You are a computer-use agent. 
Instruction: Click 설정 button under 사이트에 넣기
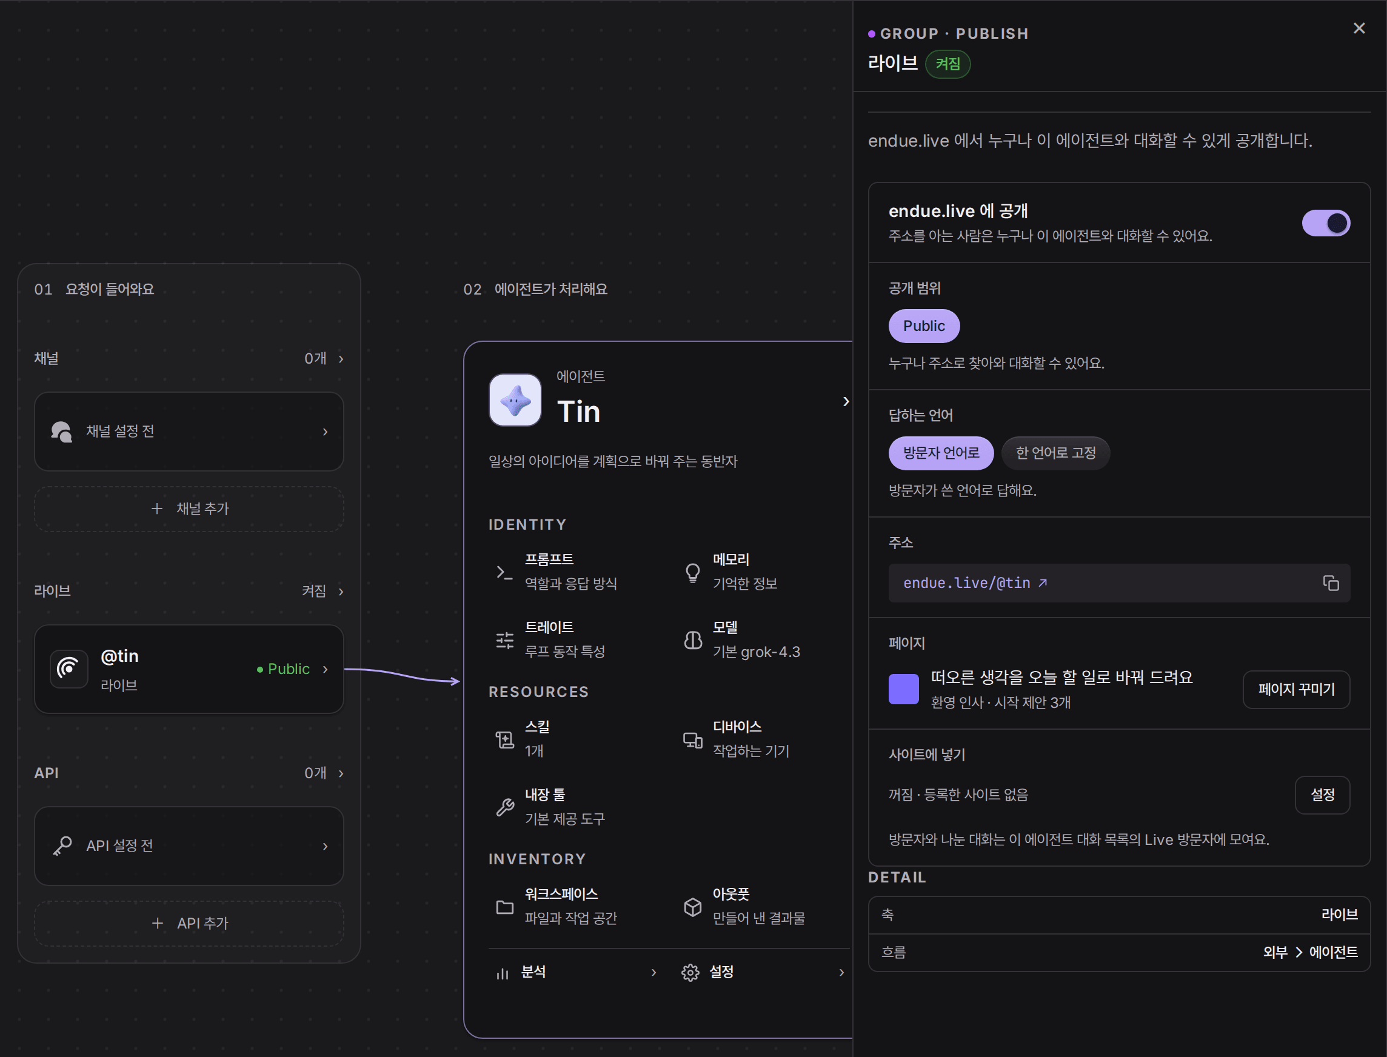1322,795
